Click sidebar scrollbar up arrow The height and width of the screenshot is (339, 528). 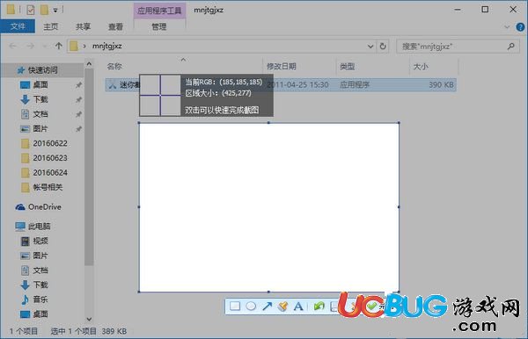click(89, 63)
